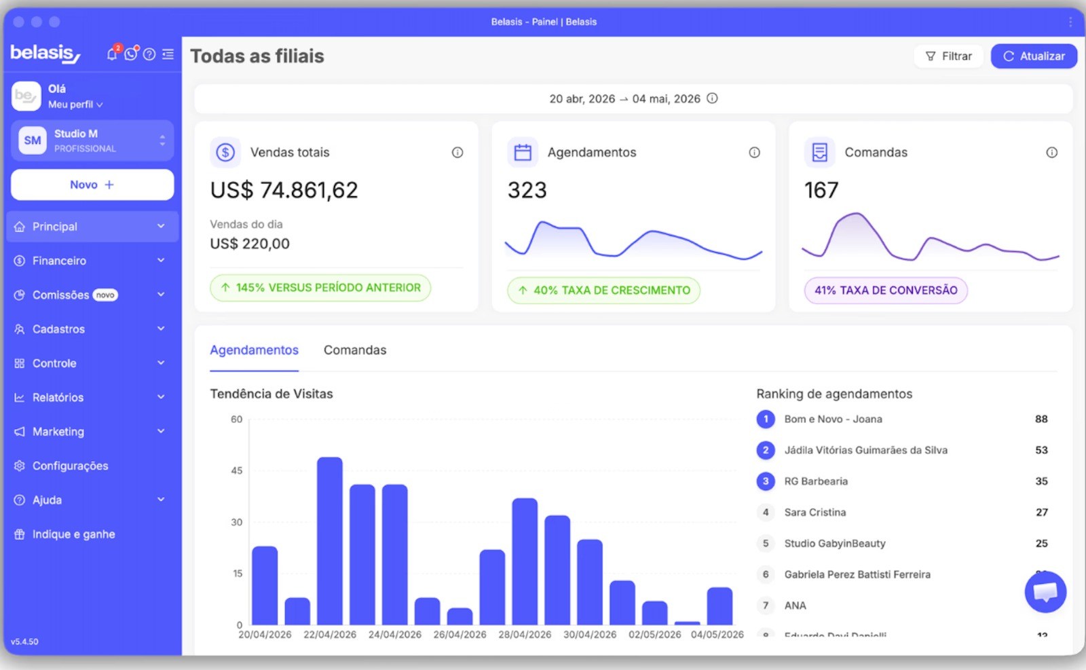Click the home icon beside Principal

click(20, 227)
